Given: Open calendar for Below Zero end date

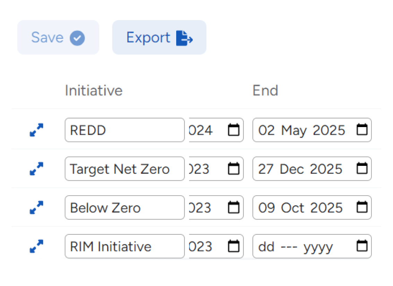Looking at the screenshot, I should click(x=362, y=208).
